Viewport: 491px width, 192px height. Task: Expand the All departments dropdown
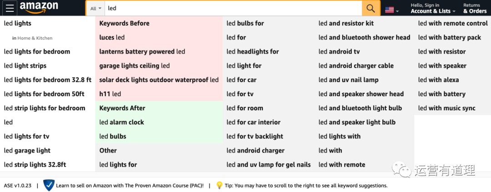click(x=95, y=8)
